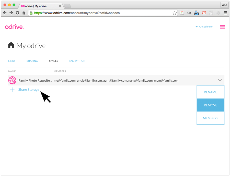This screenshot has width=230, height=176.
Task: Bookmark this page with the star icon
Action: click(x=175, y=13)
